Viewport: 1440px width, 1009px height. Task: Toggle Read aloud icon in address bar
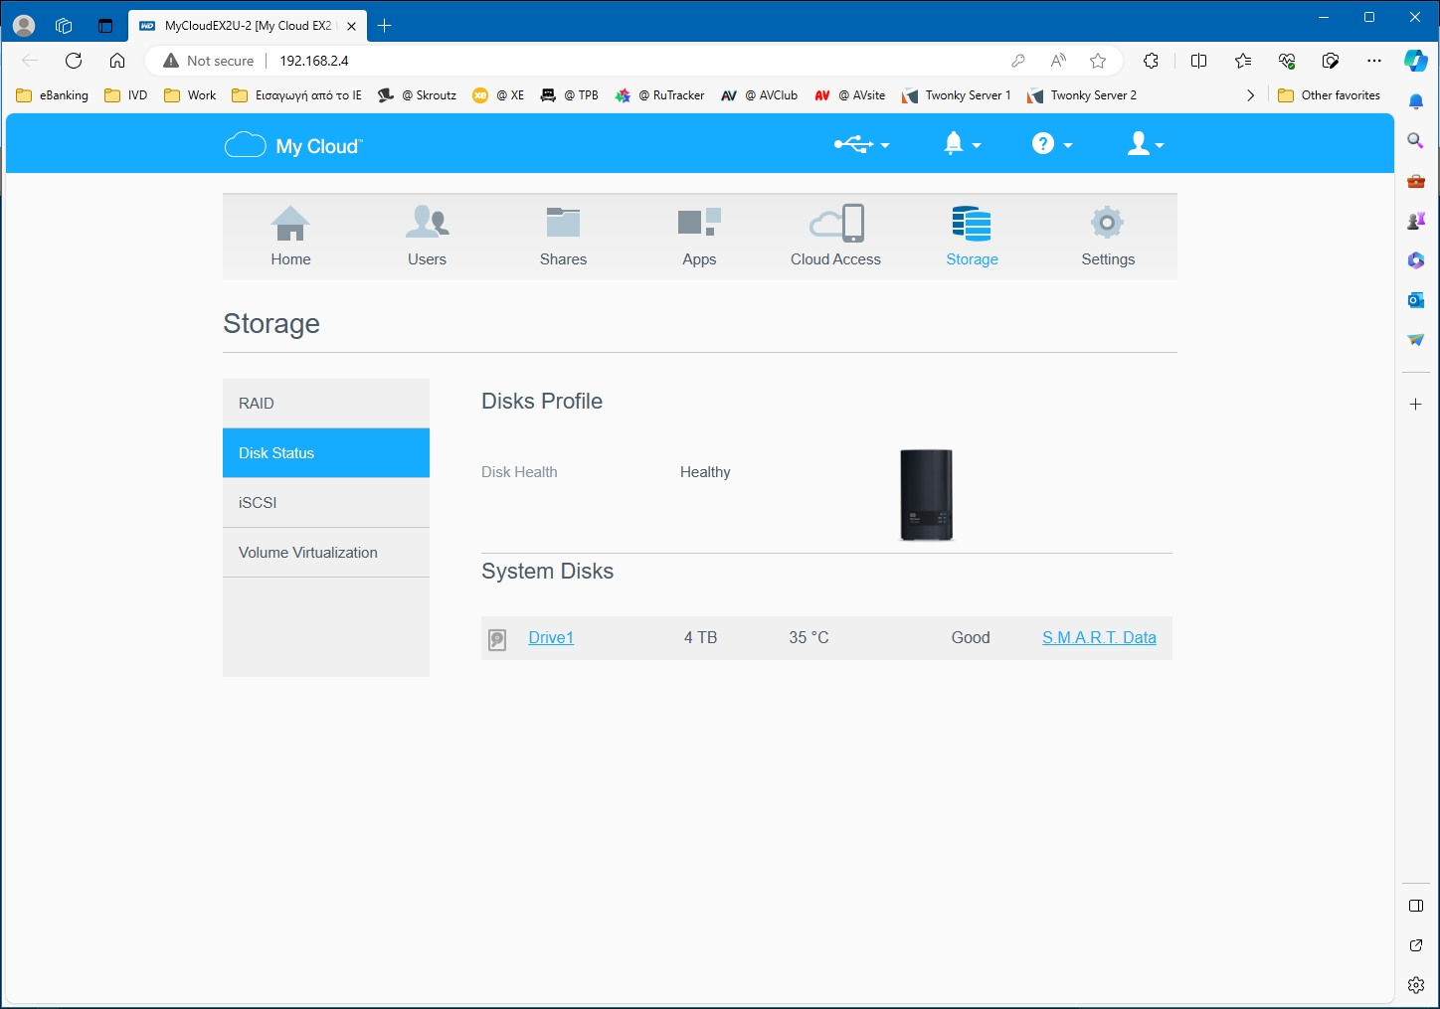[1058, 61]
